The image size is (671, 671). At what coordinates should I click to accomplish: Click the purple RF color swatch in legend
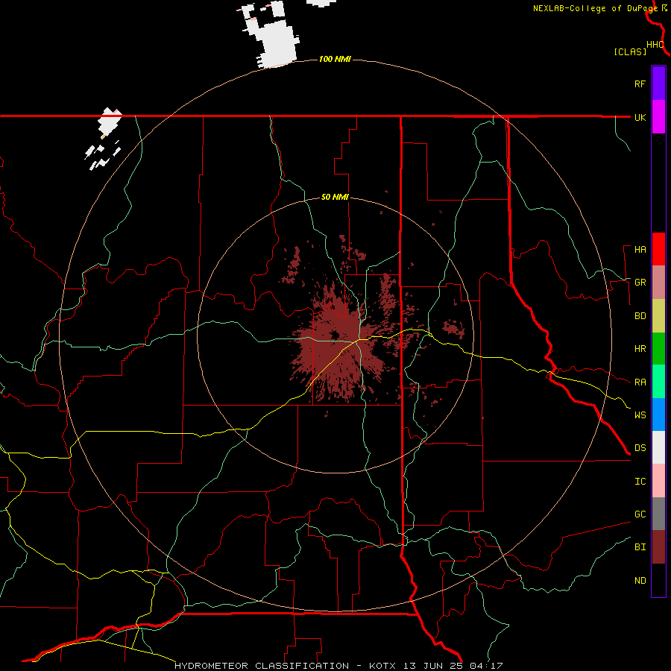(x=658, y=84)
